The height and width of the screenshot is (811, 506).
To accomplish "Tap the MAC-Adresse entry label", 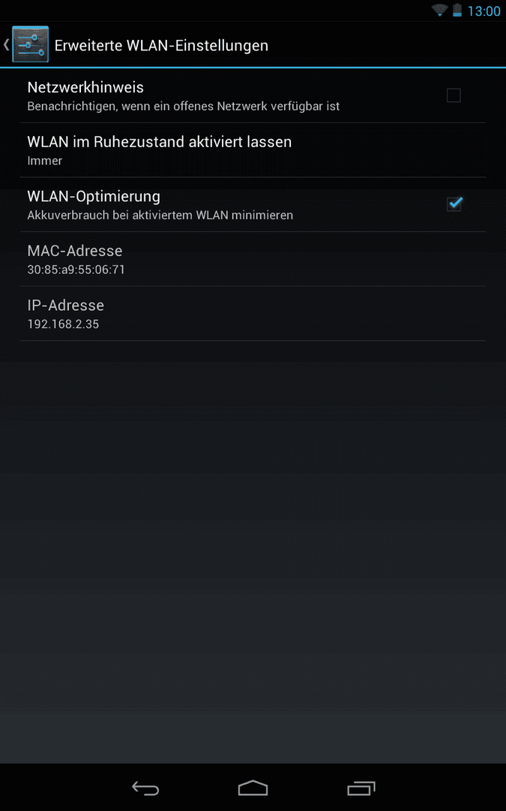I will pyautogui.click(x=75, y=251).
